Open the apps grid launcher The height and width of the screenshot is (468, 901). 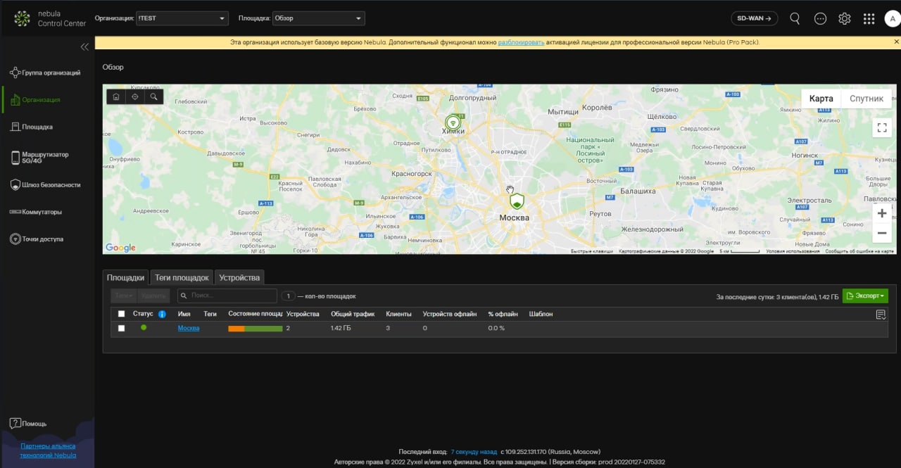point(869,19)
